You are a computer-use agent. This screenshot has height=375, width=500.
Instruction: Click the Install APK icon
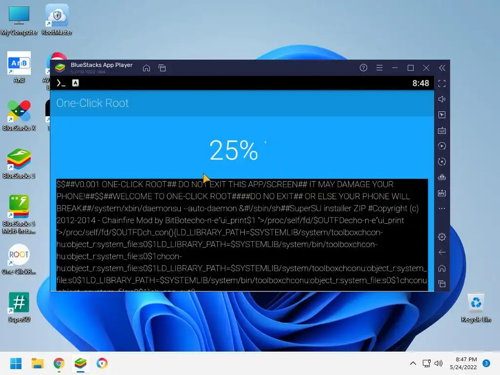(x=442, y=193)
